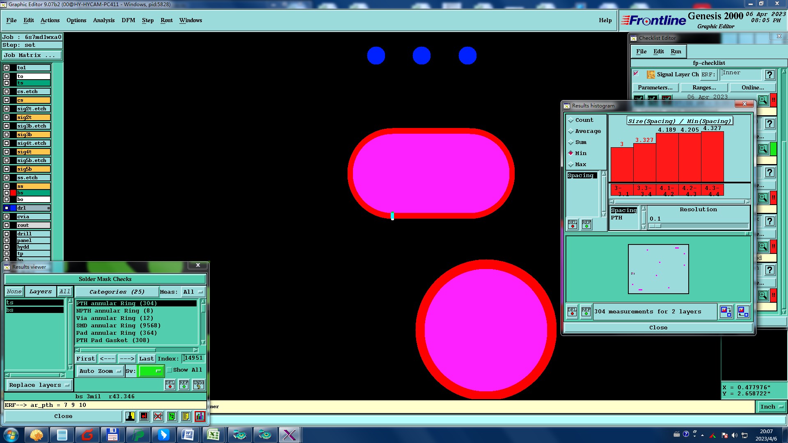Click the Parameters... button
Screen dimensions: 788x443
[655, 87]
